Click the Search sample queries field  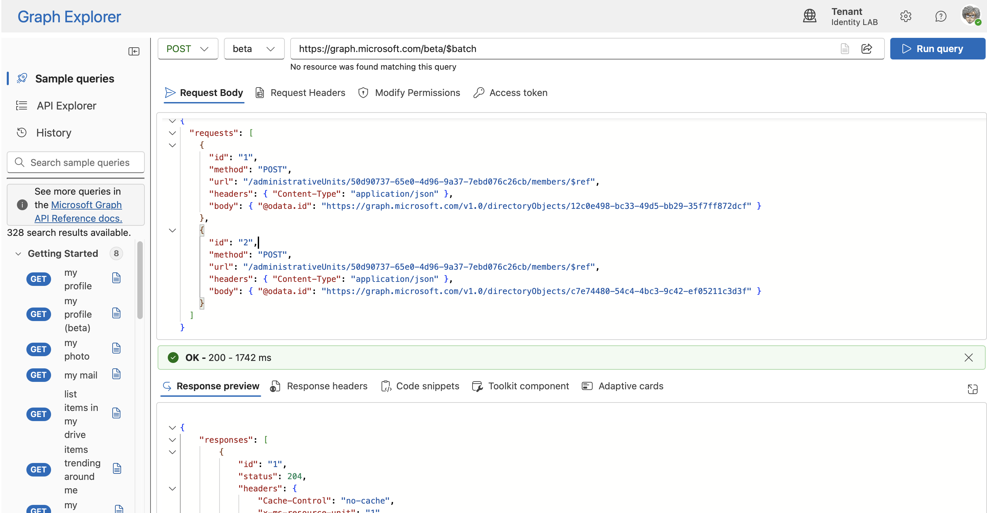click(x=75, y=162)
